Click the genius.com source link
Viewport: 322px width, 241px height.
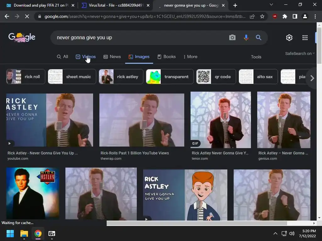point(268,158)
